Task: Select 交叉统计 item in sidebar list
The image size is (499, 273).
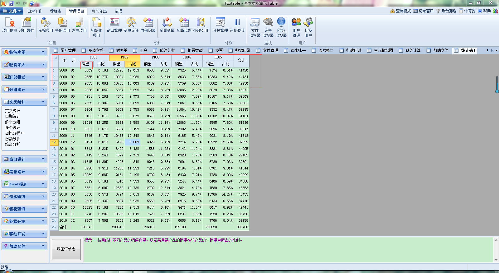Action: point(12,111)
